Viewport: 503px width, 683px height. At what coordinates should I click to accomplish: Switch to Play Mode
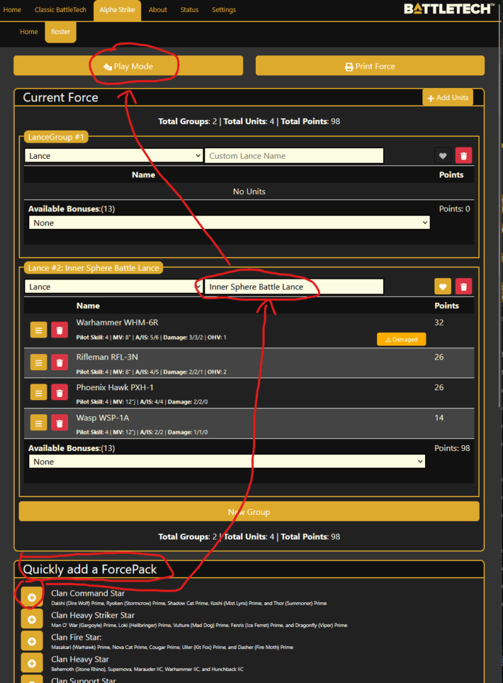(x=129, y=66)
